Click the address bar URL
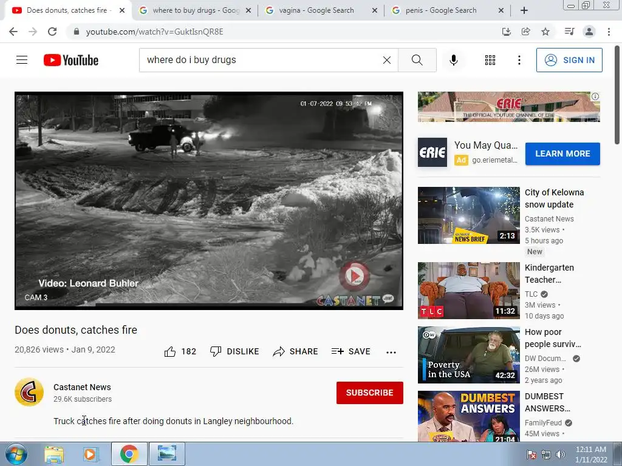Screen dimensions: 622x466 click(155, 32)
